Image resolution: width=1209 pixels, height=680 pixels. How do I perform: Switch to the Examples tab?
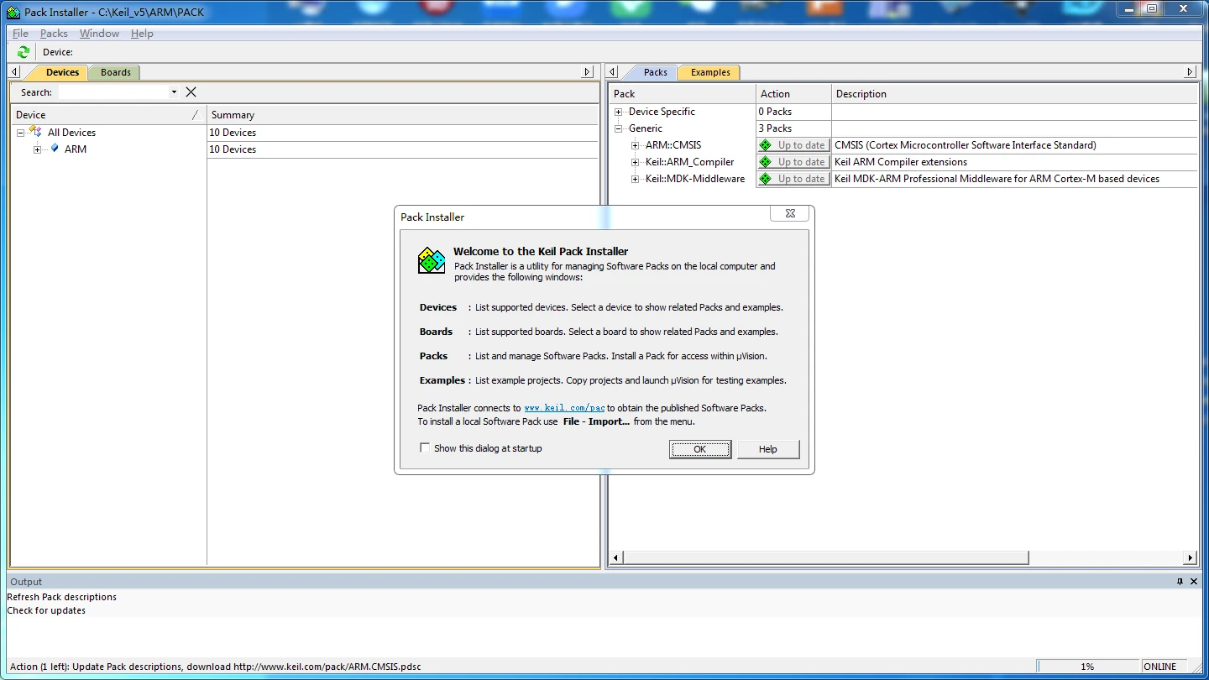click(709, 72)
